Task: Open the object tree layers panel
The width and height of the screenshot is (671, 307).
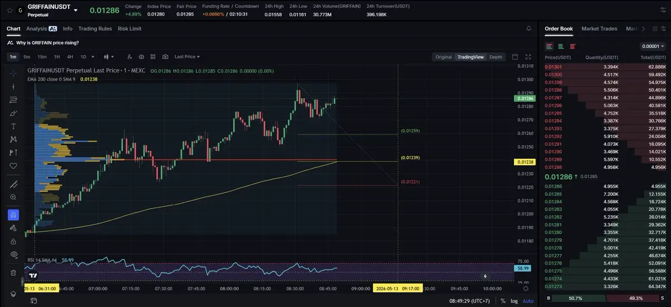Action: [13, 294]
